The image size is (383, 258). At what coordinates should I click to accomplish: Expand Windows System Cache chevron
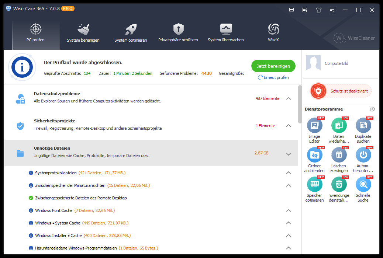289,223
